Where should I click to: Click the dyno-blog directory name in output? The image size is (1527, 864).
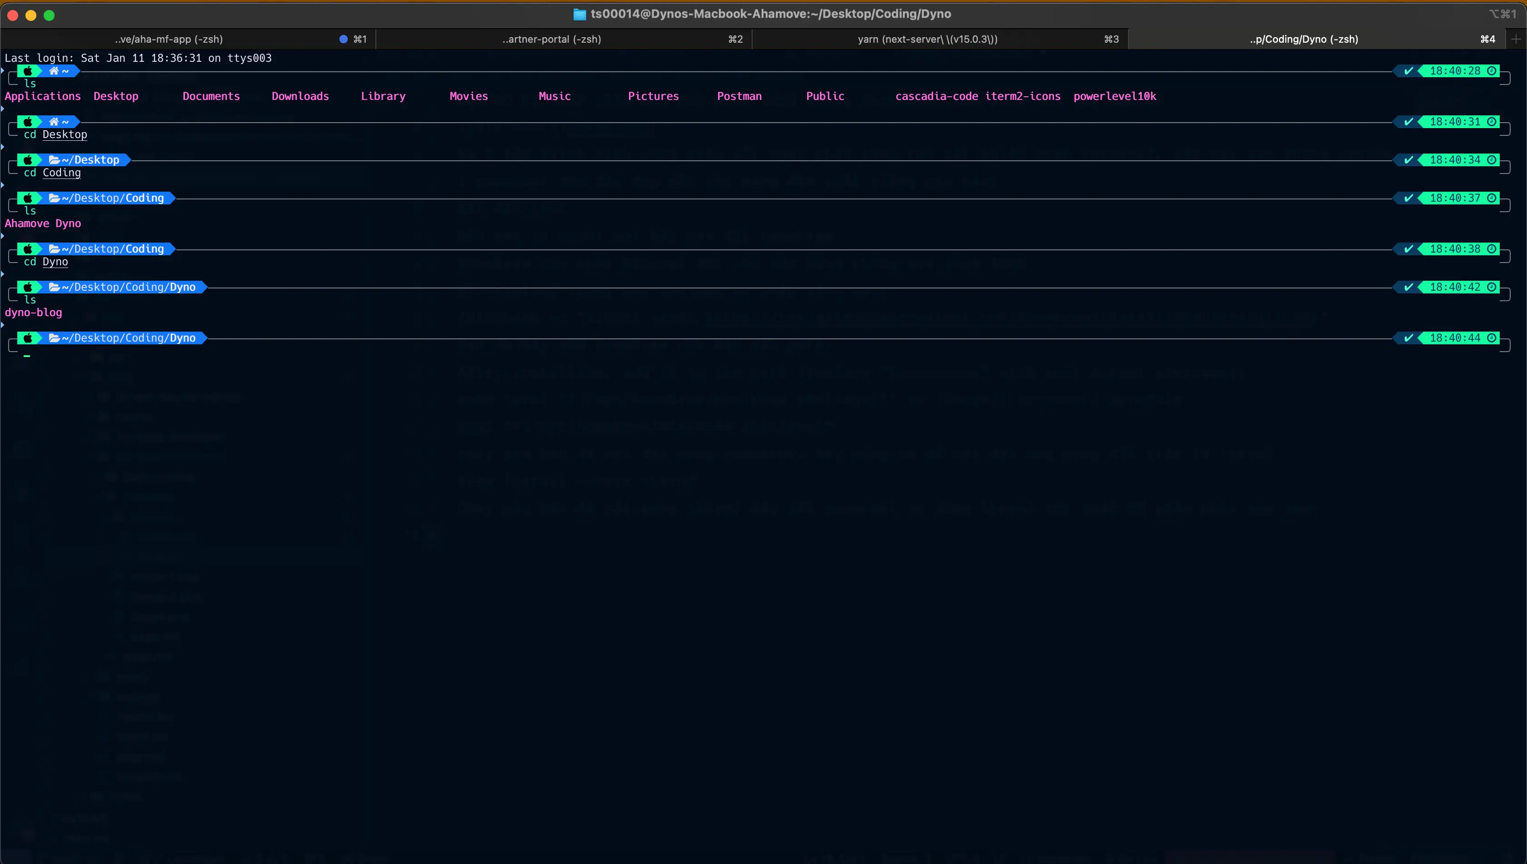point(33,313)
